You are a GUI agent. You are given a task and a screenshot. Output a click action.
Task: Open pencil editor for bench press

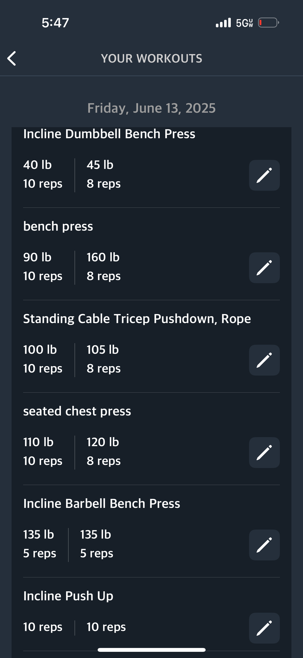pos(264,268)
